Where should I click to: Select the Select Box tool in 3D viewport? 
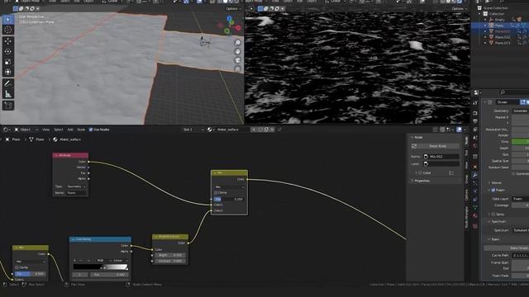click(8, 20)
